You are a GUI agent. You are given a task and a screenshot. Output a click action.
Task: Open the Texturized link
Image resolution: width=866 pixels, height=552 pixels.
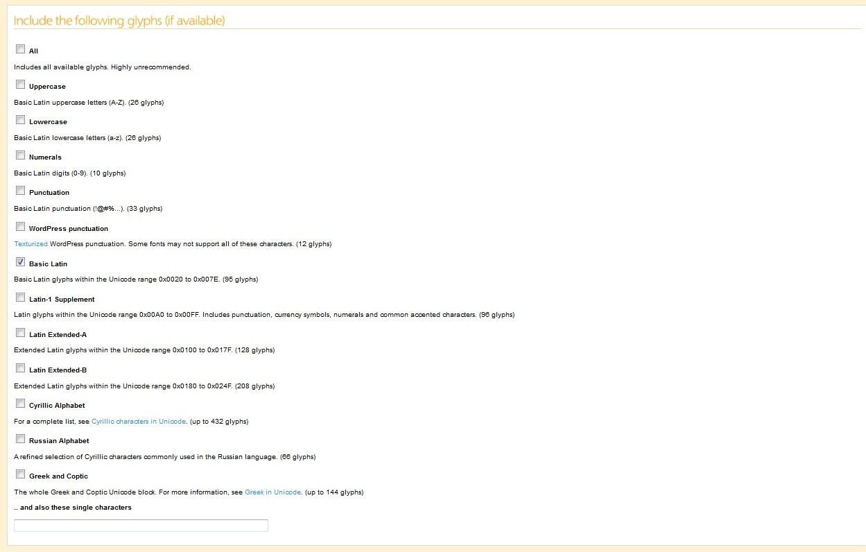pyautogui.click(x=31, y=244)
